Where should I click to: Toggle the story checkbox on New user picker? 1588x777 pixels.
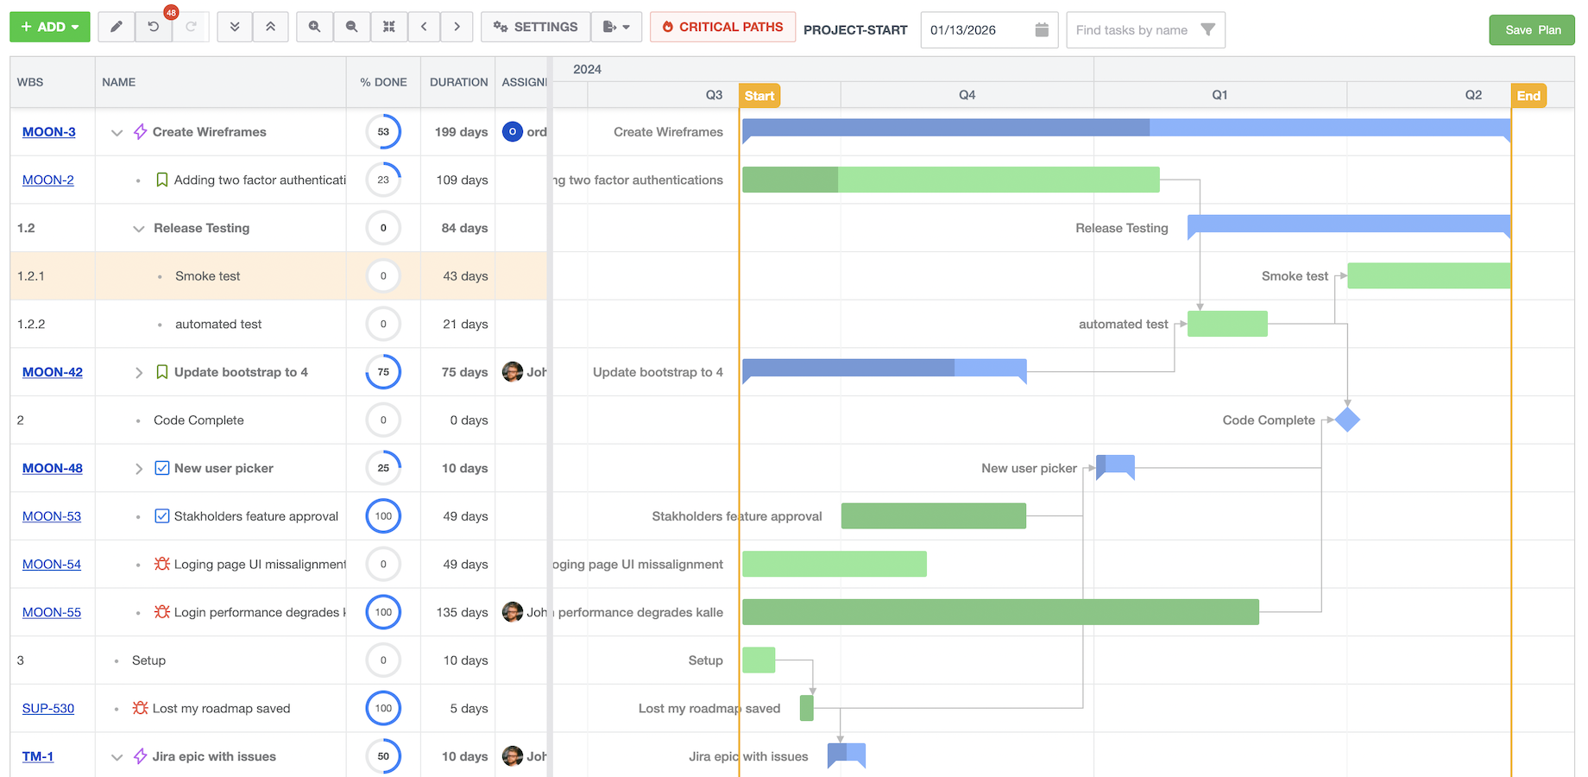click(x=161, y=468)
